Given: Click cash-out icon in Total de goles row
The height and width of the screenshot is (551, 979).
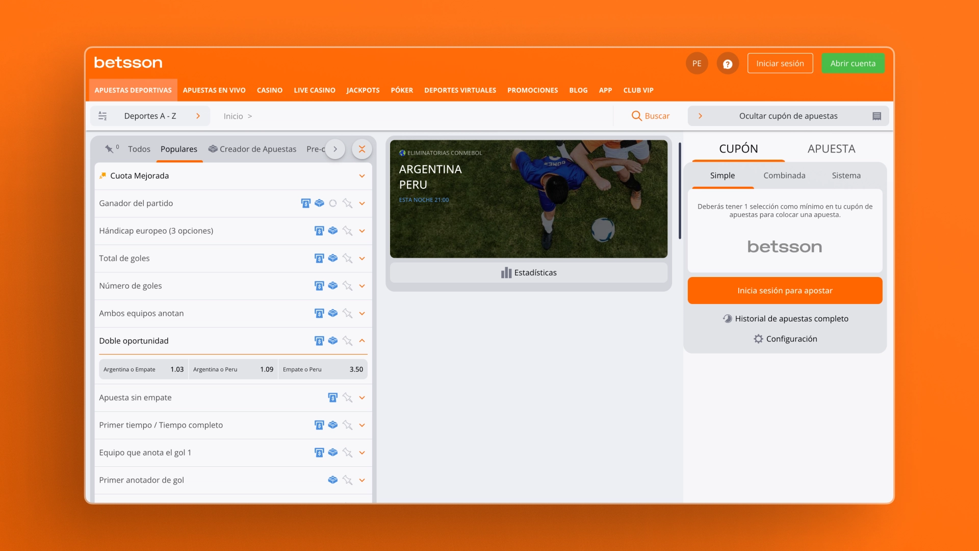Looking at the screenshot, I should pyautogui.click(x=319, y=258).
